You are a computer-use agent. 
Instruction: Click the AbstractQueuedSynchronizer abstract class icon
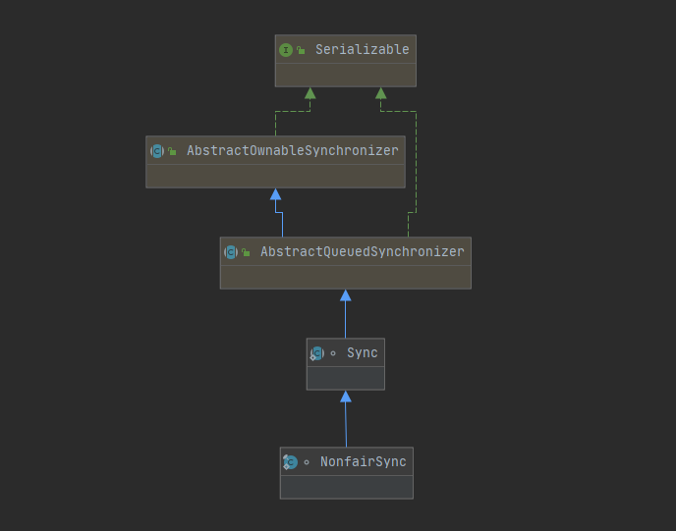coord(231,252)
